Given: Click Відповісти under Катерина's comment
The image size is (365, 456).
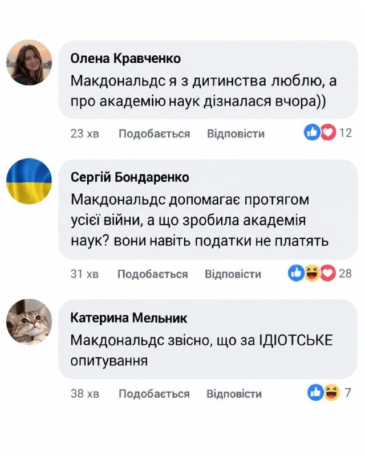Looking at the screenshot, I should tap(234, 394).
